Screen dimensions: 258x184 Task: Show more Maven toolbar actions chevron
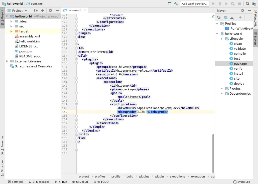(x=250, y=17)
